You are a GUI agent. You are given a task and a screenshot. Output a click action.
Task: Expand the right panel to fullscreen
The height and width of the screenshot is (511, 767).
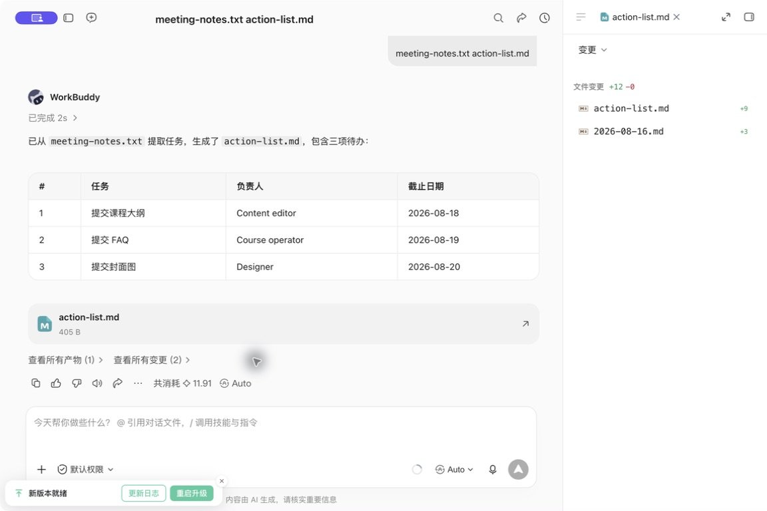[726, 17]
